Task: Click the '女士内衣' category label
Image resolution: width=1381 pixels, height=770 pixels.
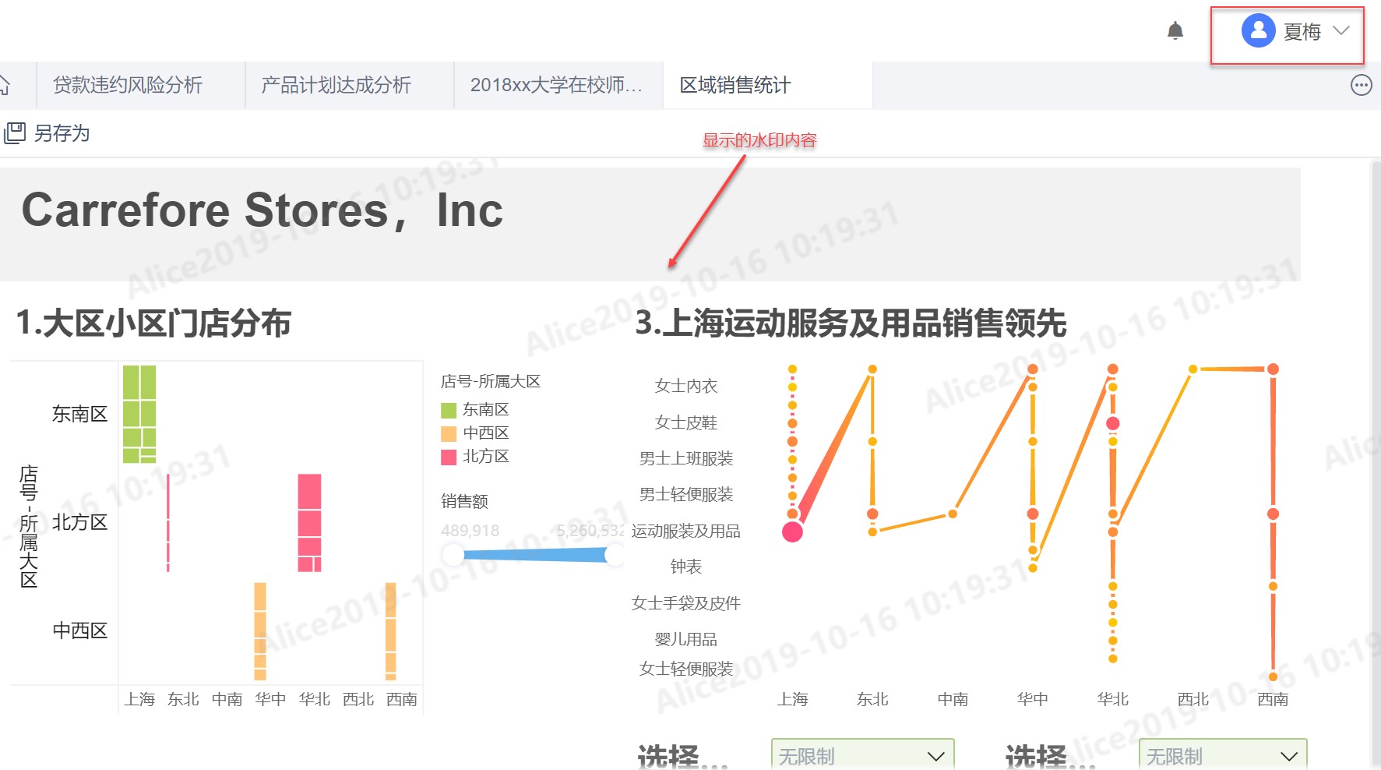Action: point(686,386)
